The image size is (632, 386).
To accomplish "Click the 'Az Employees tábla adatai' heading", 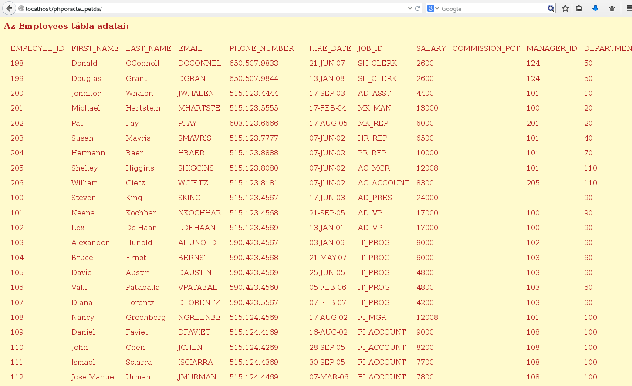I will point(67,26).
